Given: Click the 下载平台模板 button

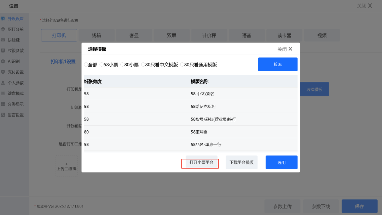Looking at the screenshot, I should pyautogui.click(x=242, y=163).
